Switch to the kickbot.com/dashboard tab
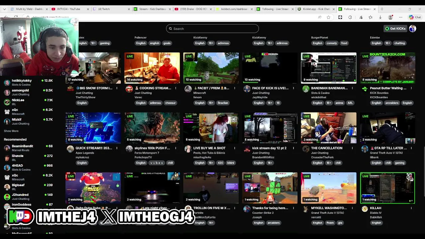 click(x=234, y=9)
